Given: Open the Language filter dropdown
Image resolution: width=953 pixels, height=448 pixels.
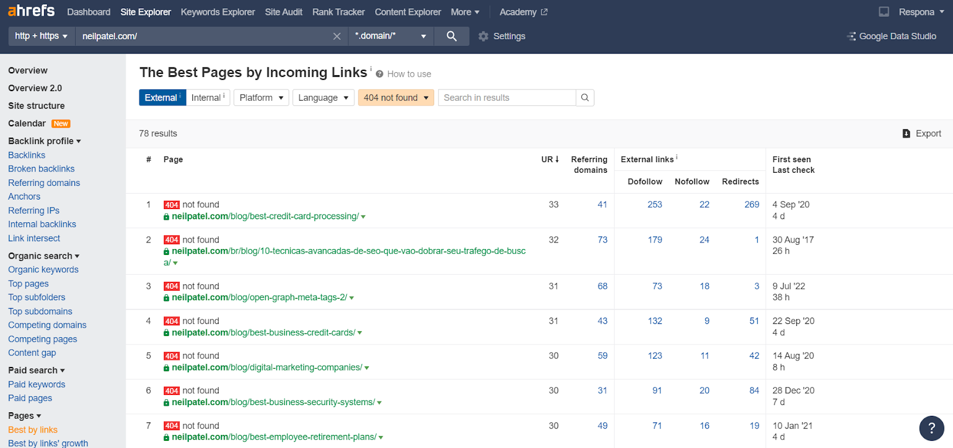Looking at the screenshot, I should point(323,98).
